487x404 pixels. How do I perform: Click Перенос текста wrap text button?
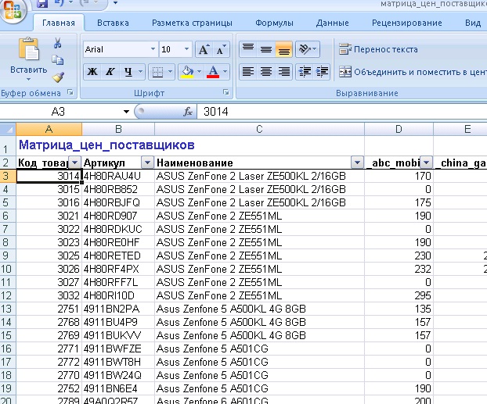tap(378, 49)
